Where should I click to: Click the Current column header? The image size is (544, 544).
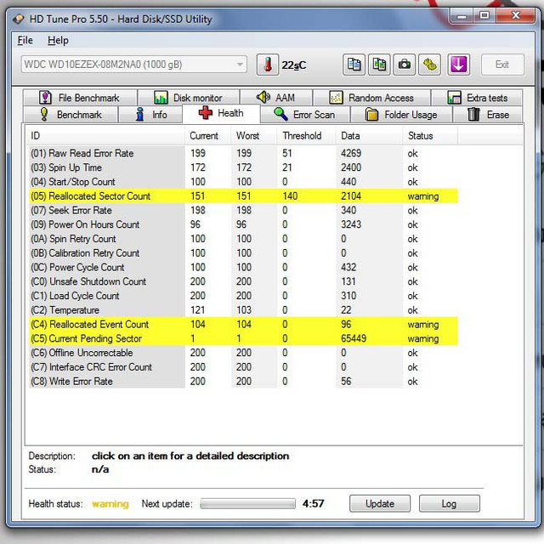point(207,136)
